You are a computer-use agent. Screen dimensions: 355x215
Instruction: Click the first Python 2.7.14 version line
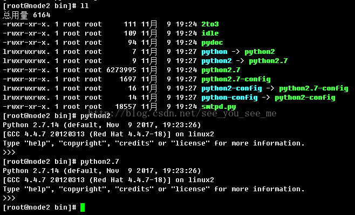coord(101,125)
